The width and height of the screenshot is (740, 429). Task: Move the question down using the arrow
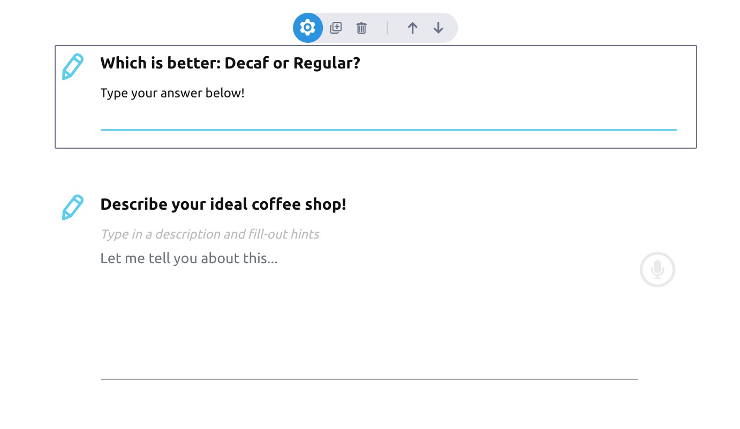(x=439, y=27)
